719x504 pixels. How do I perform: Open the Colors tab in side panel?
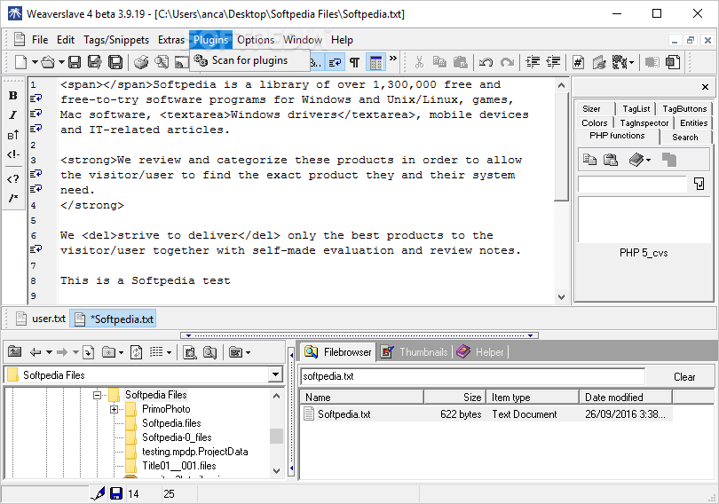[594, 122]
